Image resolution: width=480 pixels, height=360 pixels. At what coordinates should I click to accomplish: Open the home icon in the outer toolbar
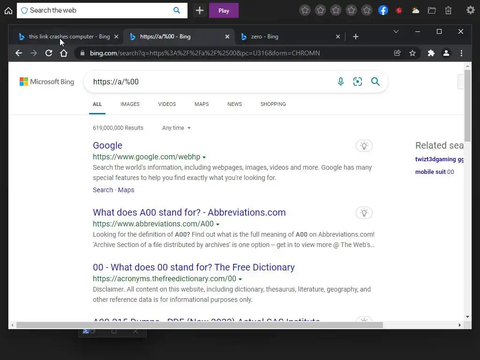8,11
